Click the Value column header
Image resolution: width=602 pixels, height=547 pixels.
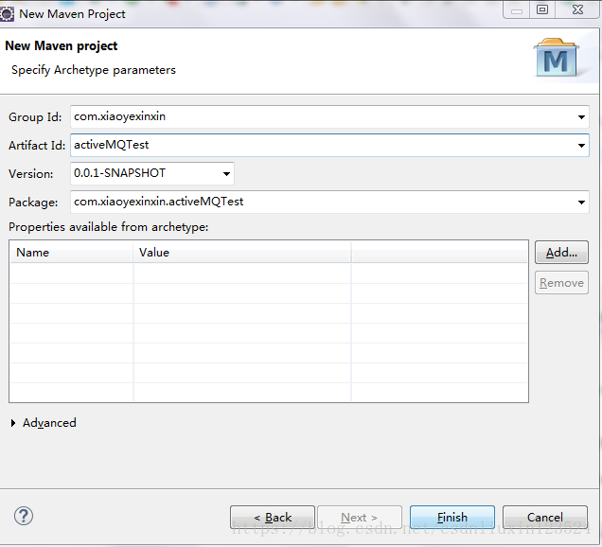(x=242, y=252)
